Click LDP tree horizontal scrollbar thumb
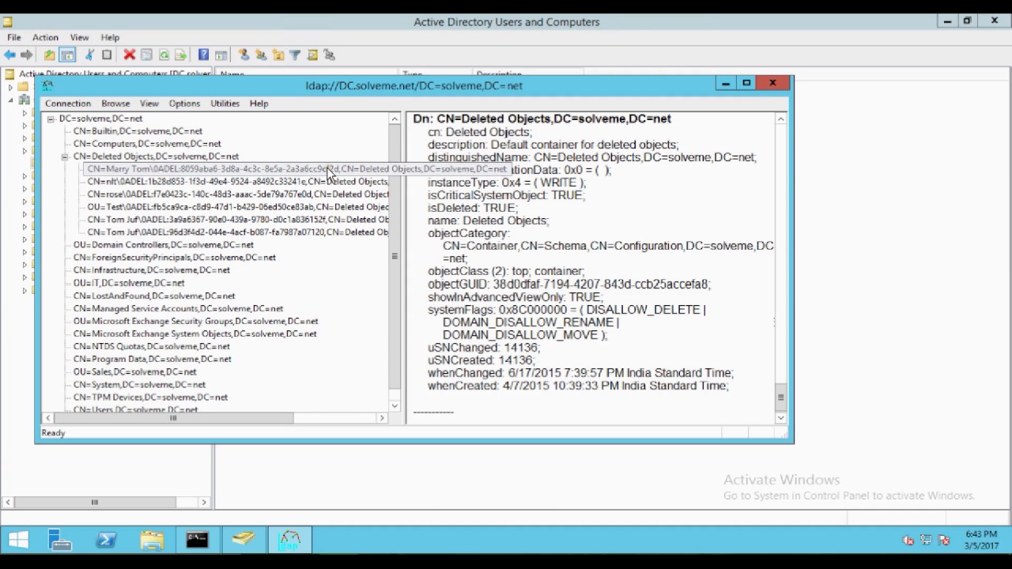The width and height of the screenshot is (1012, 569). click(x=173, y=418)
